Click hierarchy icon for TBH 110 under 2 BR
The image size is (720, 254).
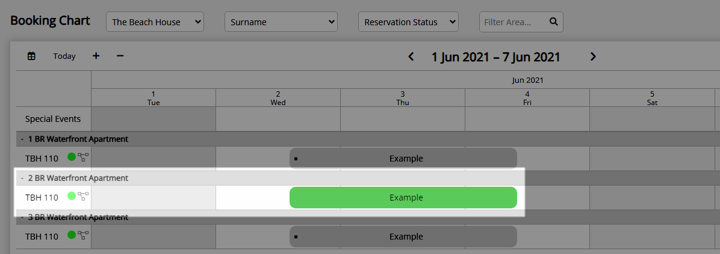(x=83, y=196)
